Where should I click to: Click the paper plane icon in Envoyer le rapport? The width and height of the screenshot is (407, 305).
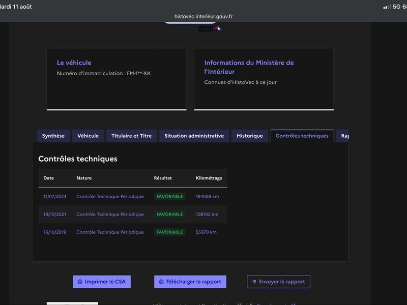[x=254, y=282]
